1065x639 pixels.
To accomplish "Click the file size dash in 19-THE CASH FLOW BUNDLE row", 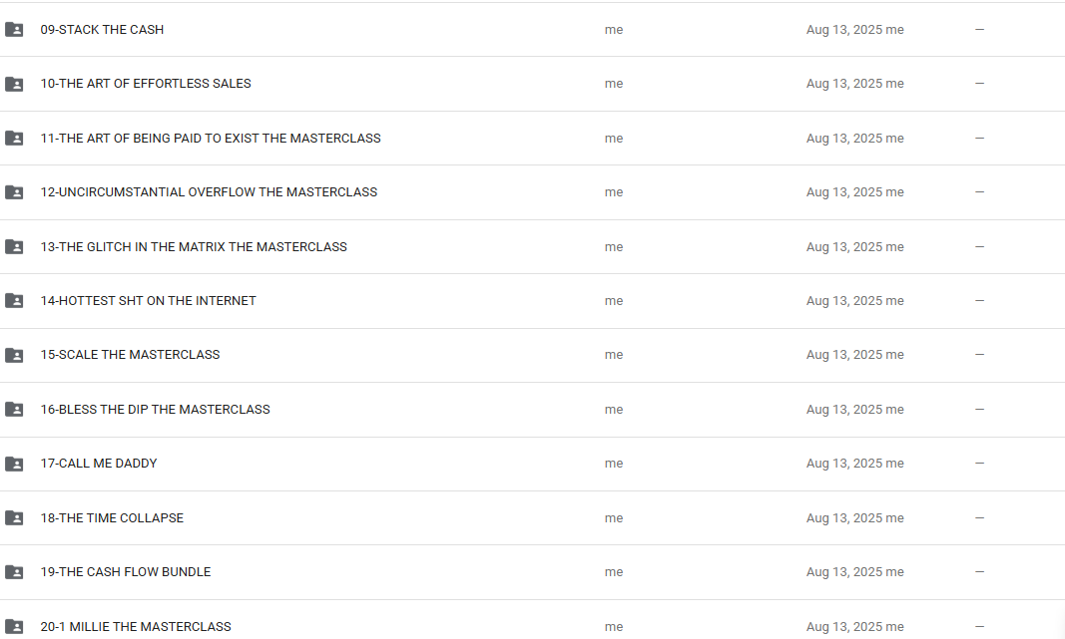I will tap(979, 572).
